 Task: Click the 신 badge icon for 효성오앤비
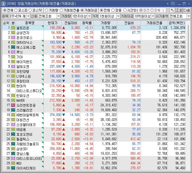tap(13, 134)
